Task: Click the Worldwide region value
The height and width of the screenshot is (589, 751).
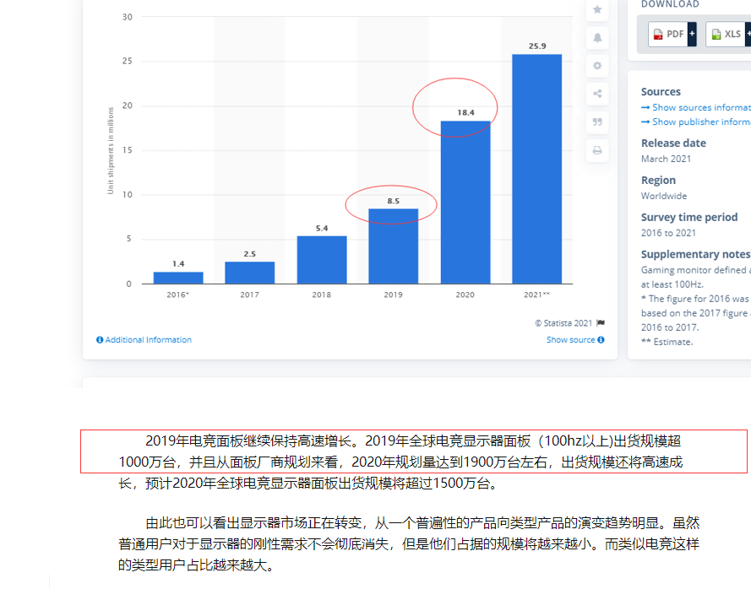Action: 664,196
